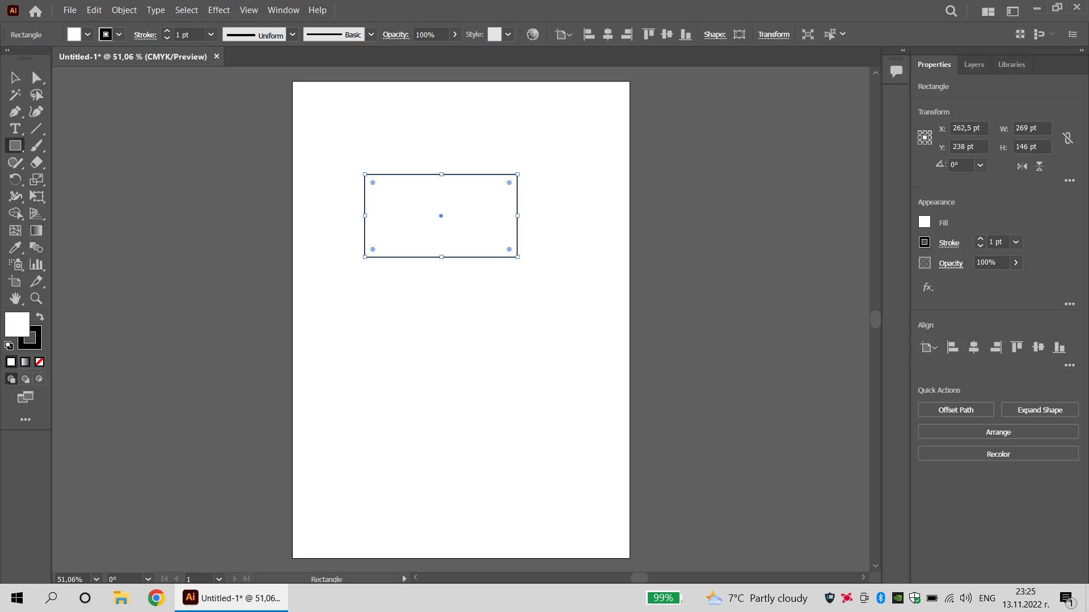Select the Magic Wand tool
This screenshot has height=612, width=1089.
[15, 95]
